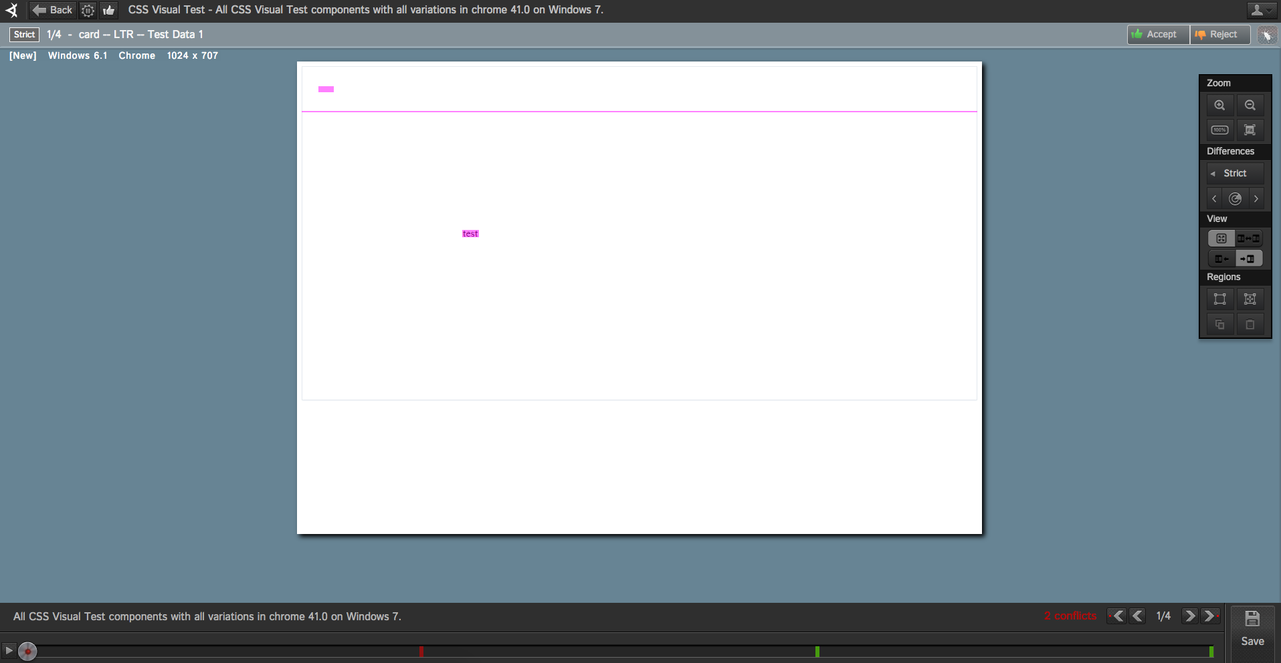Accept the current test step

(x=1157, y=34)
